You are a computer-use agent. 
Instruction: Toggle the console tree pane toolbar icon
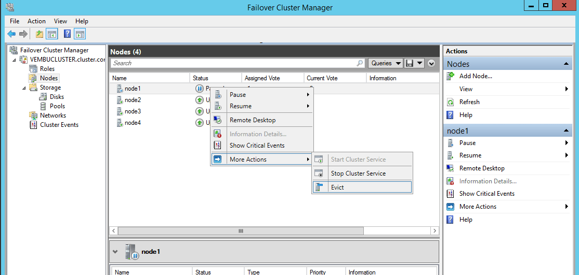(x=51, y=34)
